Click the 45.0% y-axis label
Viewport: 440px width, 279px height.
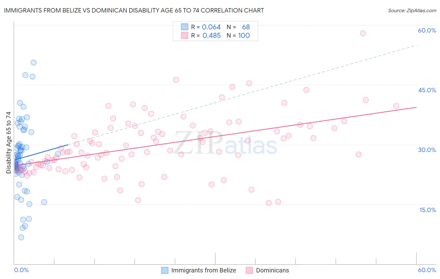point(427,90)
